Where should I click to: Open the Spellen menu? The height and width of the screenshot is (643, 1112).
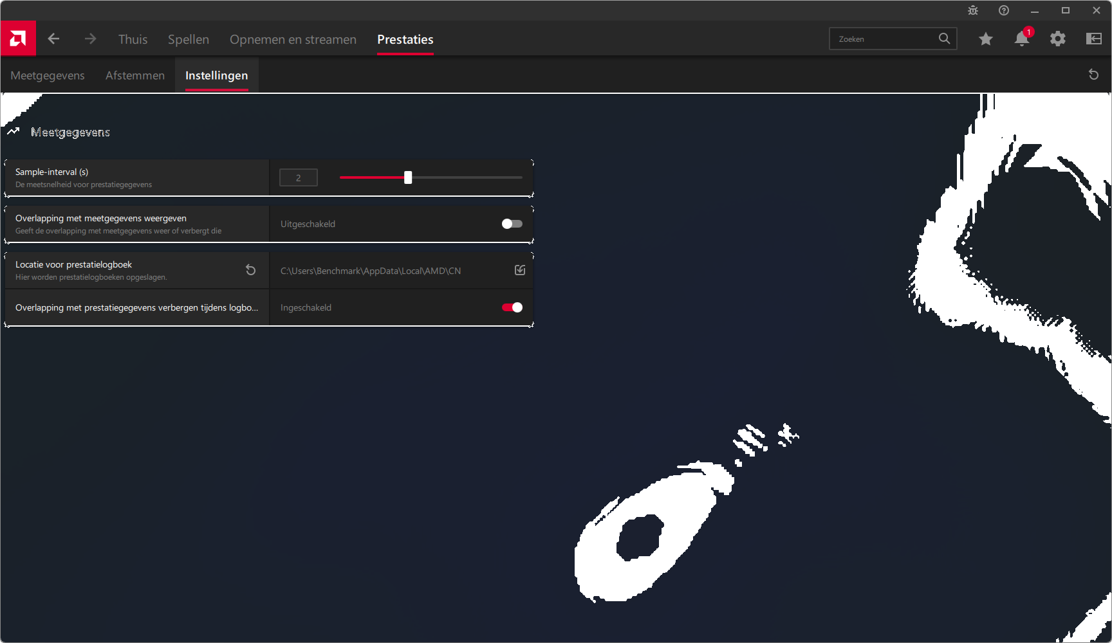click(189, 39)
